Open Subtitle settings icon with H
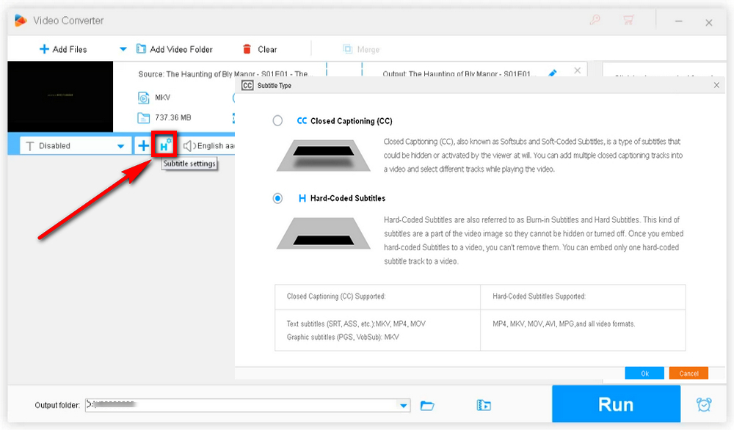This screenshot has height=430, width=734. coord(164,145)
